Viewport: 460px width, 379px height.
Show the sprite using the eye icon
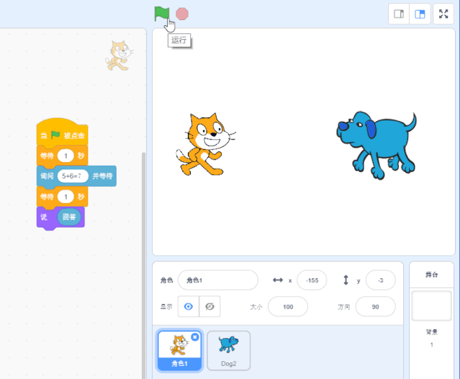point(189,306)
